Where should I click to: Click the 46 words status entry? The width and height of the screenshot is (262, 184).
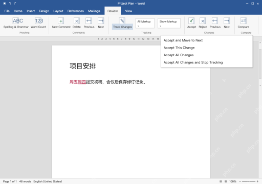(25, 181)
